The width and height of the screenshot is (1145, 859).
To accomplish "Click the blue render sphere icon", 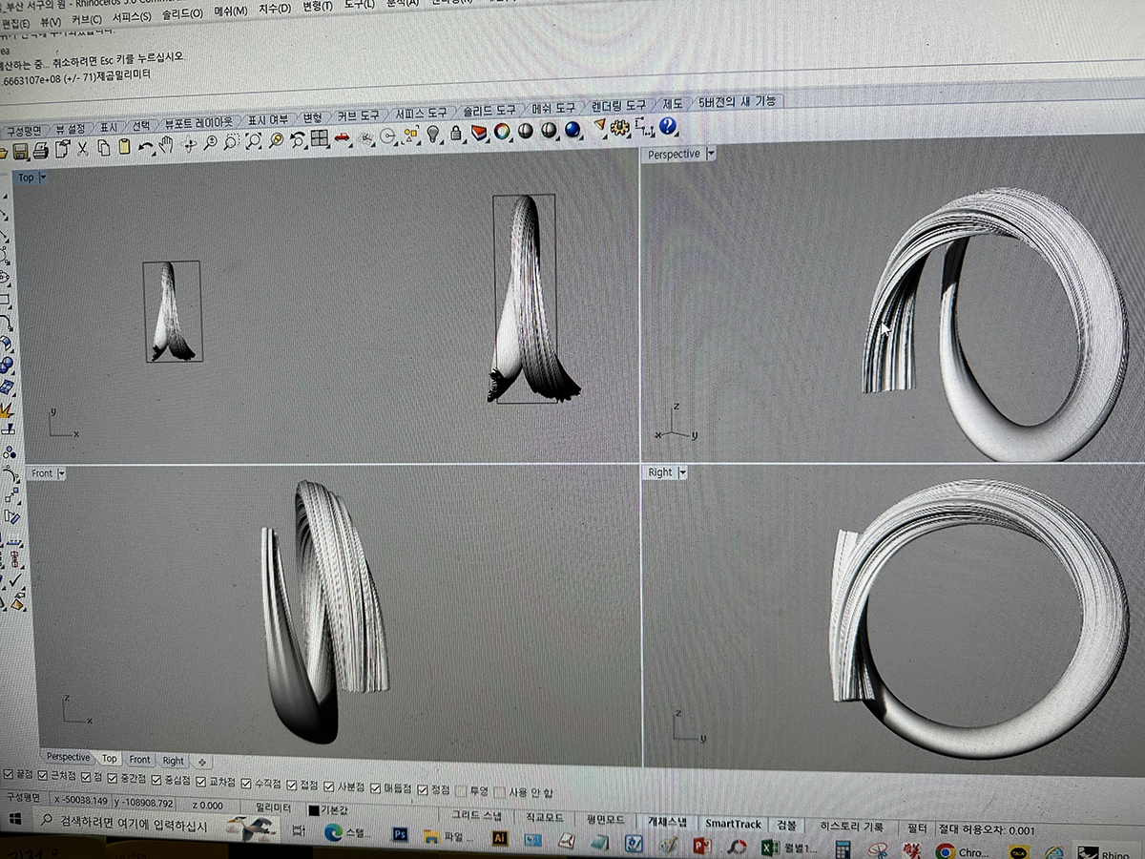I will coord(572,130).
